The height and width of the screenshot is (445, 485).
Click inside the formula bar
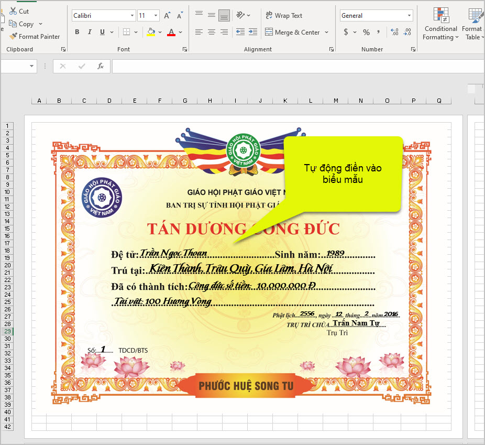click(293, 66)
